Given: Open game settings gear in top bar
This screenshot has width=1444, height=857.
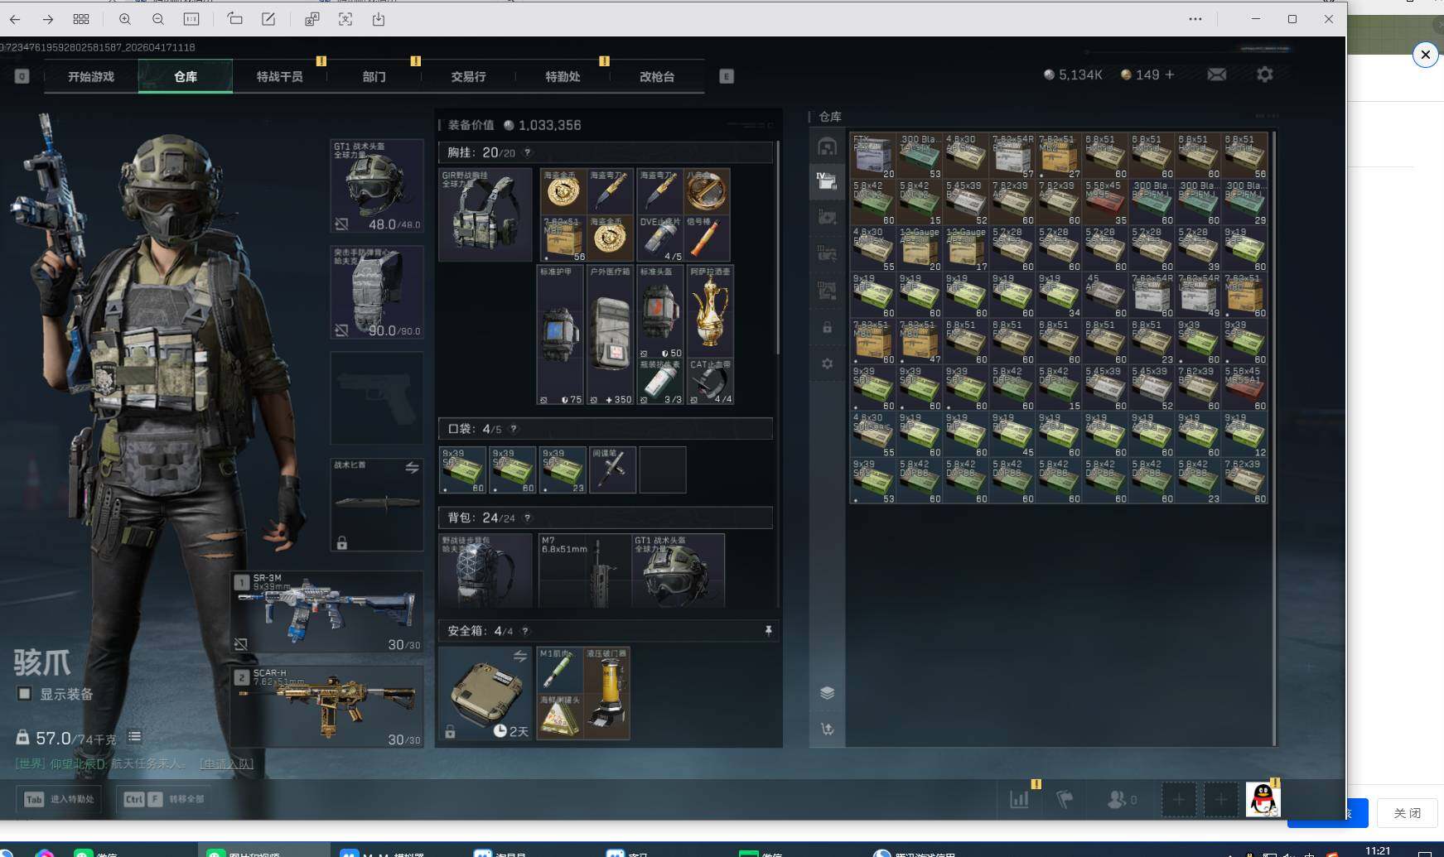Looking at the screenshot, I should click(x=1264, y=75).
